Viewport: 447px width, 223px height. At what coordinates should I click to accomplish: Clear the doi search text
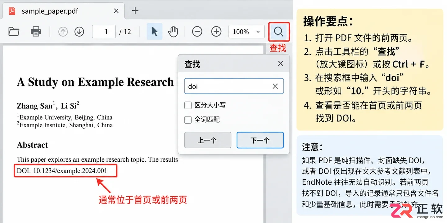(x=275, y=86)
